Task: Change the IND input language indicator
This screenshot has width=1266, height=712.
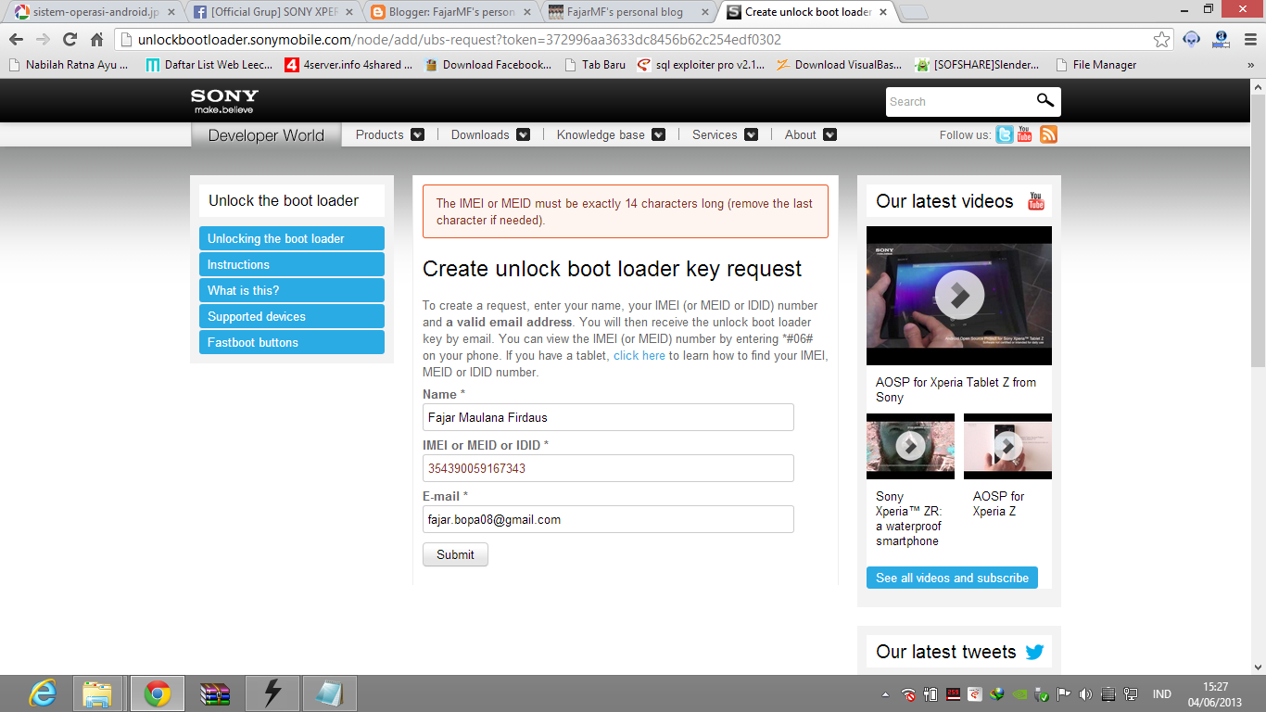Action: [x=1161, y=694]
